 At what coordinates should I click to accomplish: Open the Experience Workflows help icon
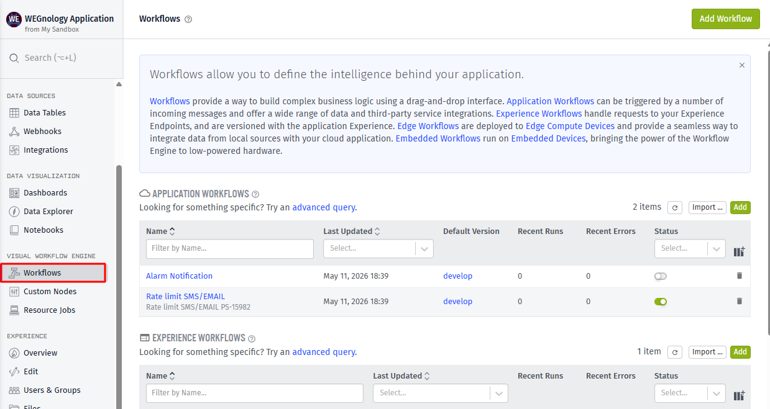point(252,339)
